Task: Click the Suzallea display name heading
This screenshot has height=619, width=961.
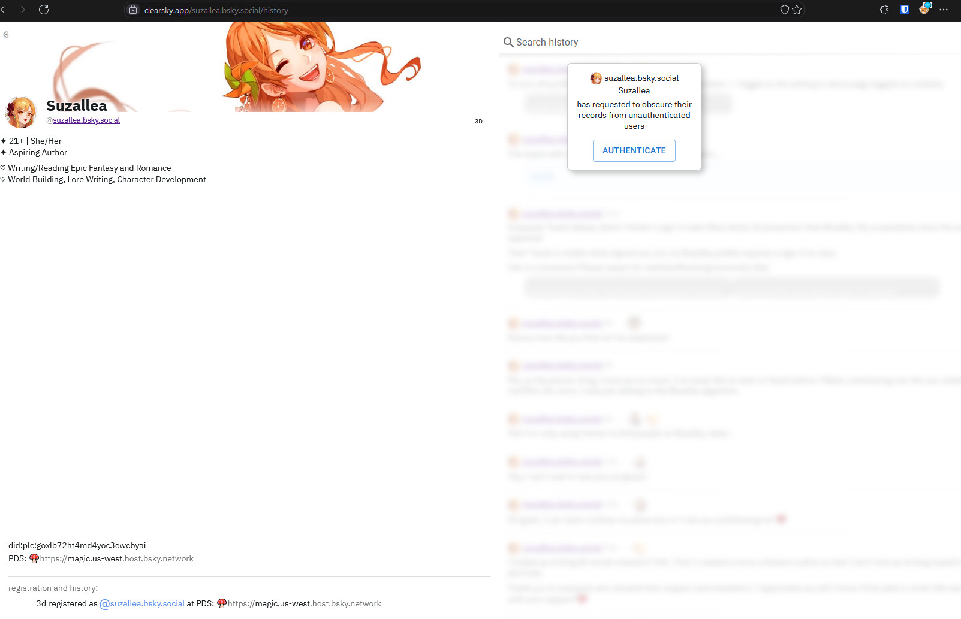Action: pyautogui.click(x=77, y=105)
